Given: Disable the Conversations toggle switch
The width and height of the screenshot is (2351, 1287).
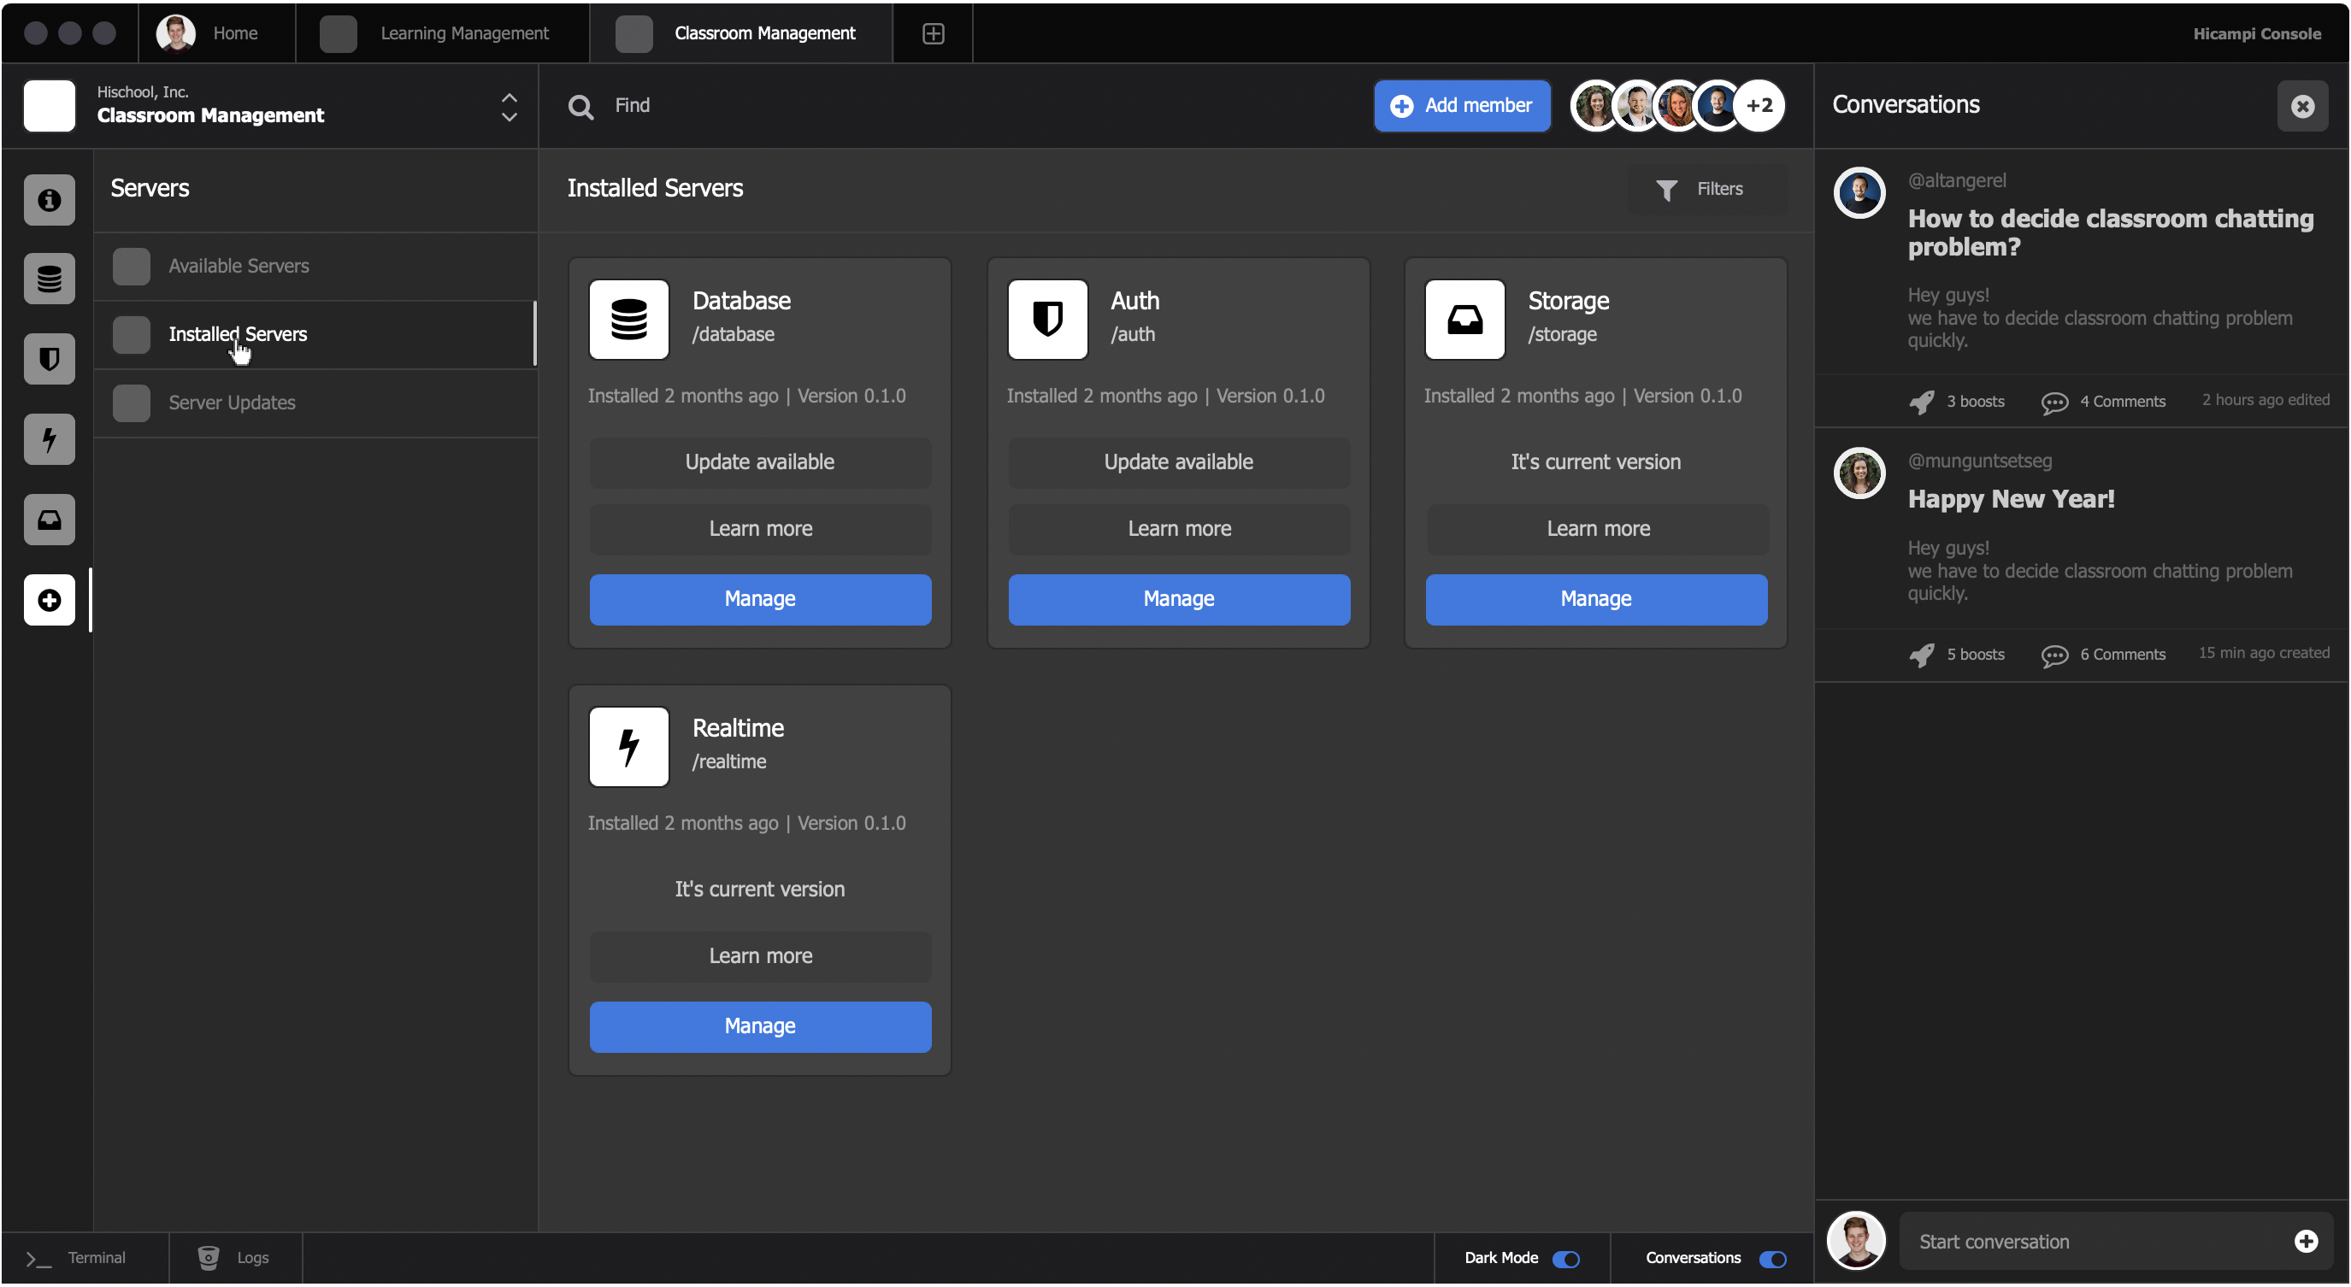Looking at the screenshot, I should coord(1772,1259).
